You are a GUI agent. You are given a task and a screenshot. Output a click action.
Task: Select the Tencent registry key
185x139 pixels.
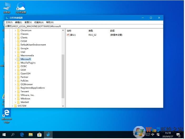coord(24,91)
